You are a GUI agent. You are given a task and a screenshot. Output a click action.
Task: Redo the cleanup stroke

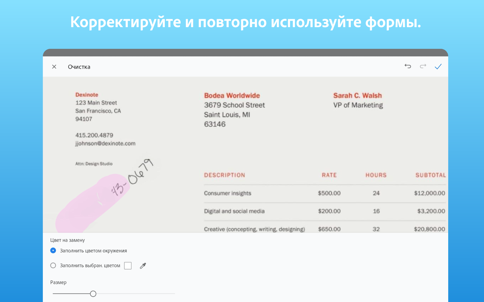423,66
